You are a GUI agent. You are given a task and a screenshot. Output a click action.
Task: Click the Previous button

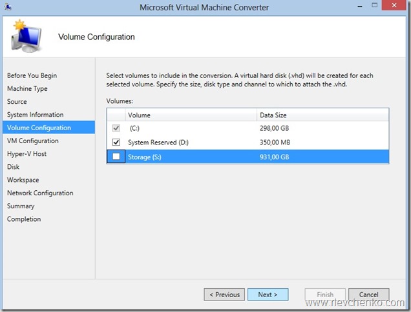[x=224, y=295]
